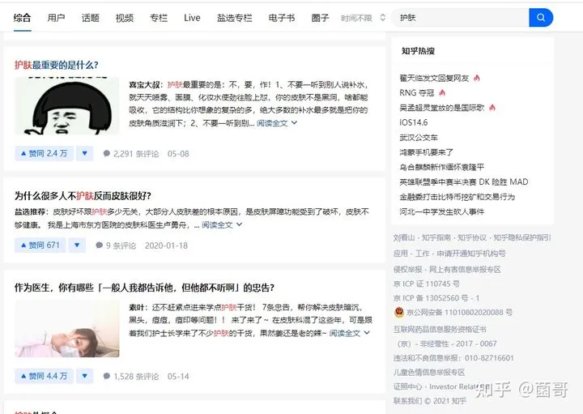Open the 联系我们 footer link
The height and width of the screenshot is (414, 583).
(408, 401)
